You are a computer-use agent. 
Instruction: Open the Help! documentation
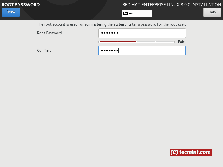tap(212, 12)
